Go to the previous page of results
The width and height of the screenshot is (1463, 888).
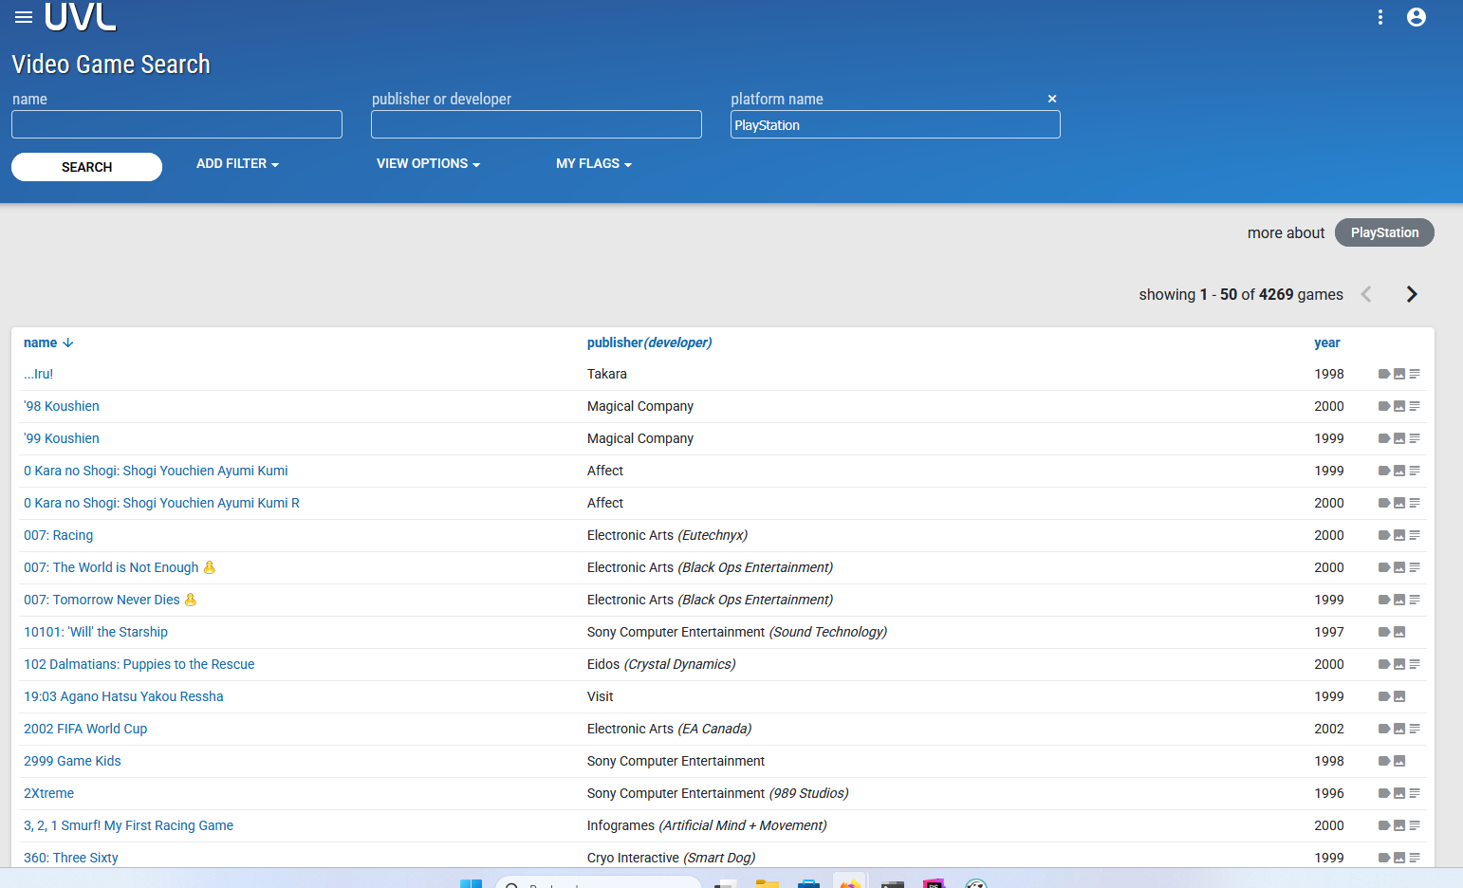pos(1366,294)
